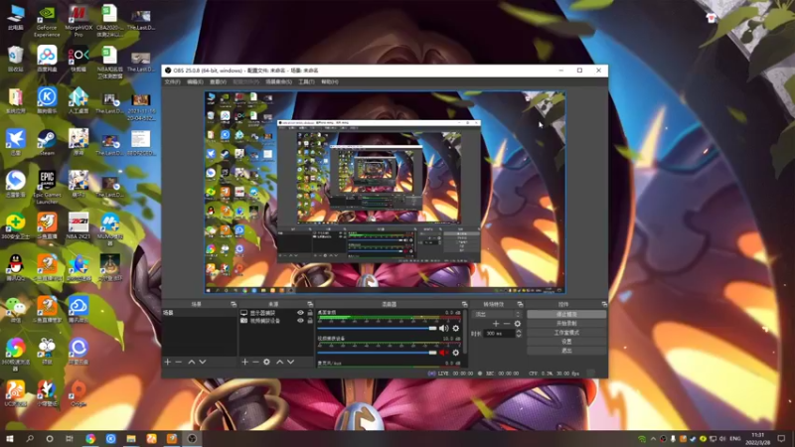Open the transition type dropdown
The image size is (795, 447).
(x=498, y=314)
